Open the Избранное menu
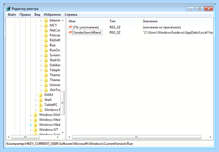The width and height of the screenshot is (219, 152). pyautogui.click(x=52, y=15)
